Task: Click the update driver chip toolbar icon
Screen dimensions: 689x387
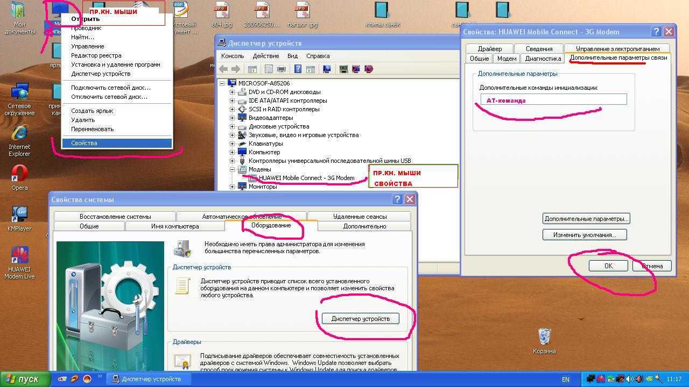Action: coord(343,69)
